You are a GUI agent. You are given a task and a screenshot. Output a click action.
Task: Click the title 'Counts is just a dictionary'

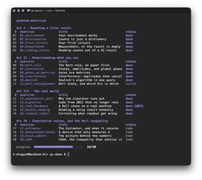(x=82, y=39)
